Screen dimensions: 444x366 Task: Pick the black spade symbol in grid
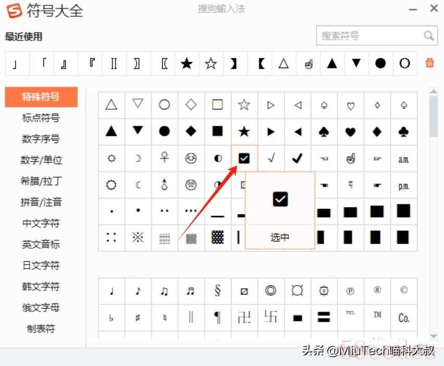(324, 132)
